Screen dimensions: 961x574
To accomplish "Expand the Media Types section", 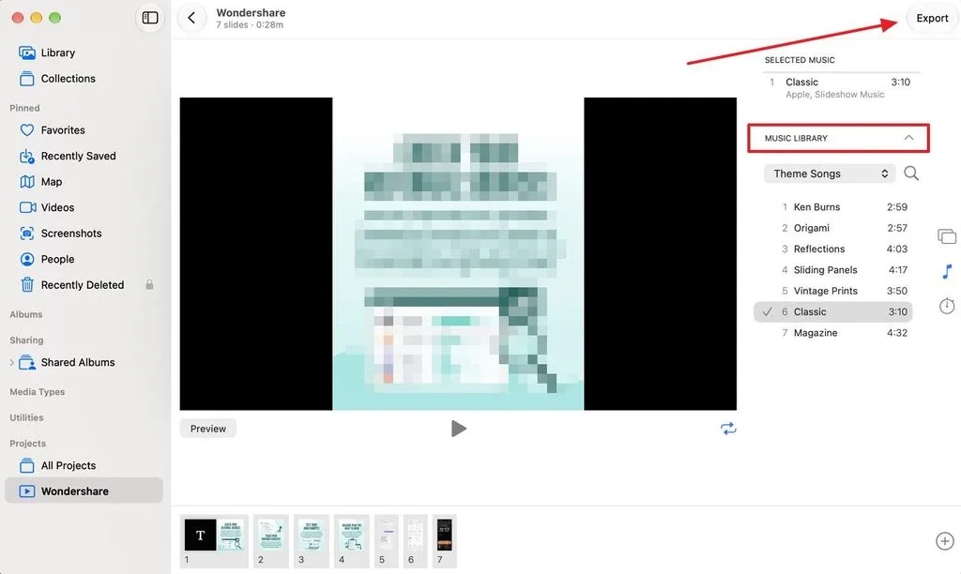I will (x=37, y=391).
